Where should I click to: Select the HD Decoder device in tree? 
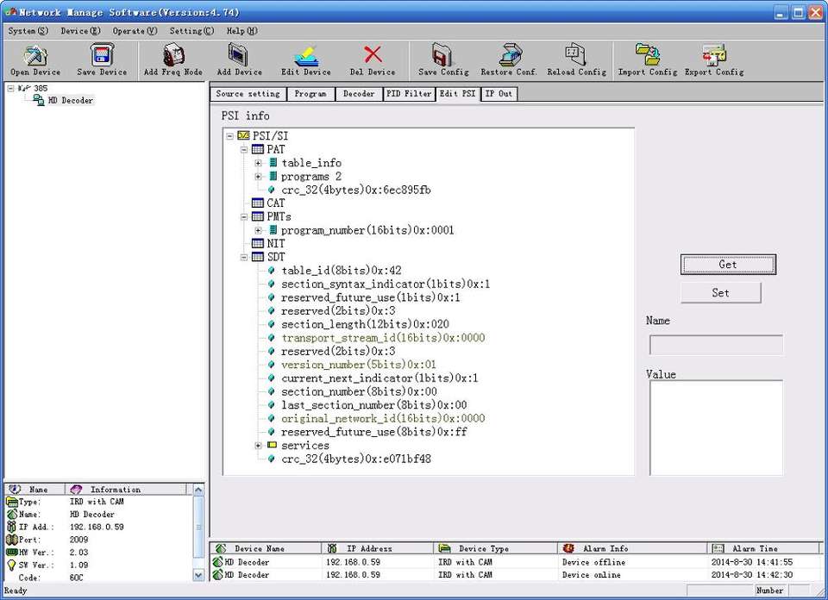point(70,101)
